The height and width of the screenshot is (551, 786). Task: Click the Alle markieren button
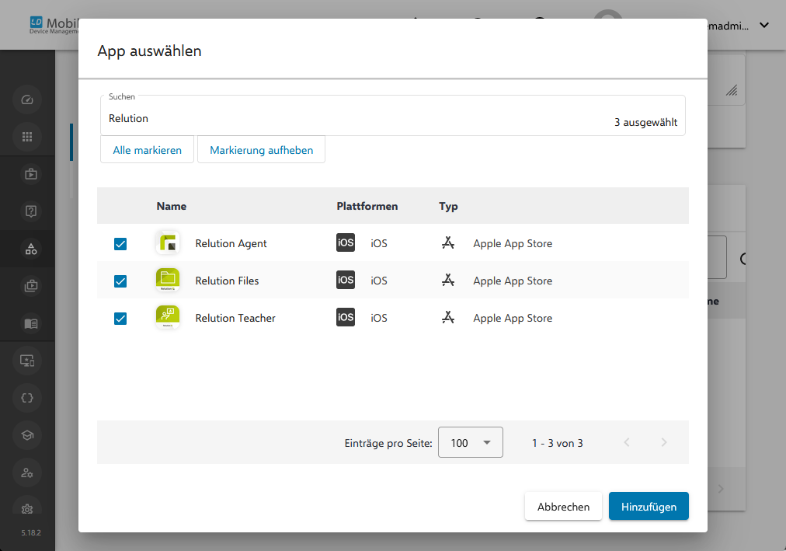pyautogui.click(x=147, y=149)
